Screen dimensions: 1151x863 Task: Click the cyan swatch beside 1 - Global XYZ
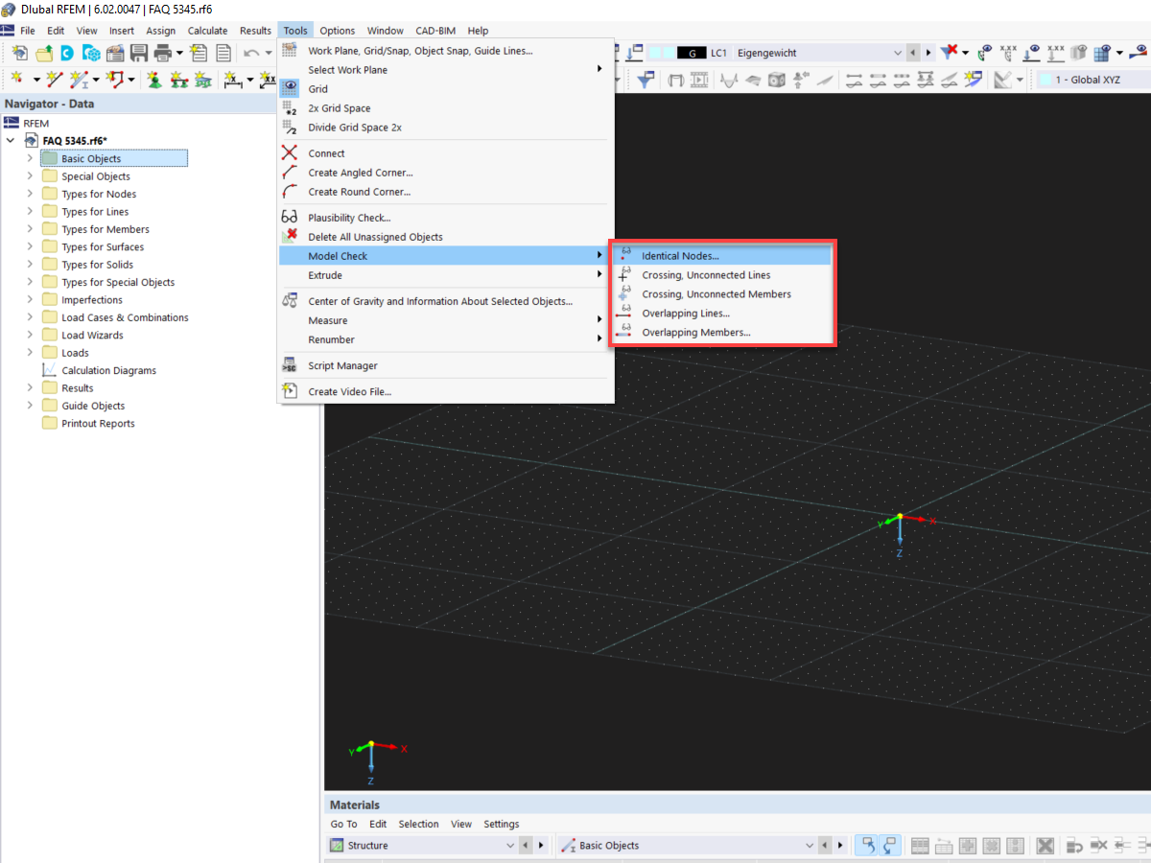1044,81
